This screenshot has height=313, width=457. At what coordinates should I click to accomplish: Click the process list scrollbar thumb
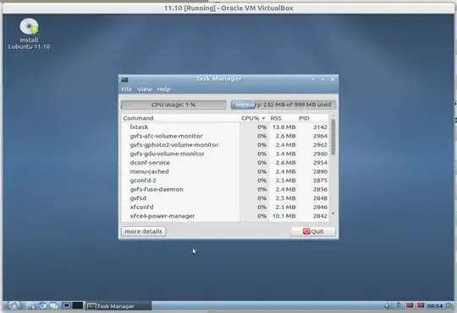coord(333,138)
